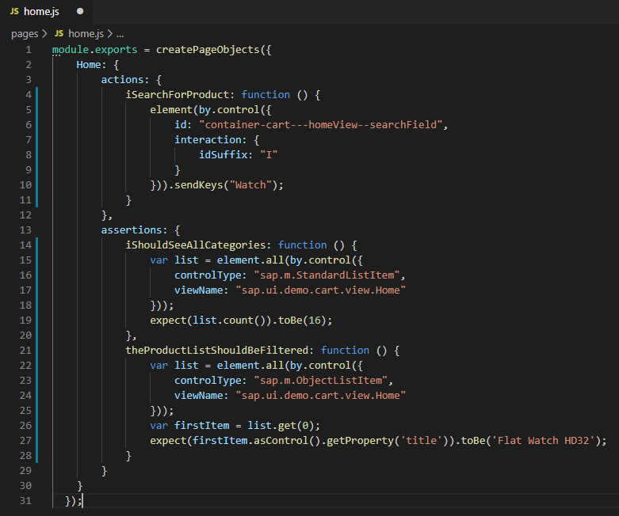The height and width of the screenshot is (516, 619).
Task: Click theProductListShouldBeFiltered function name
Action: (216, 351)
